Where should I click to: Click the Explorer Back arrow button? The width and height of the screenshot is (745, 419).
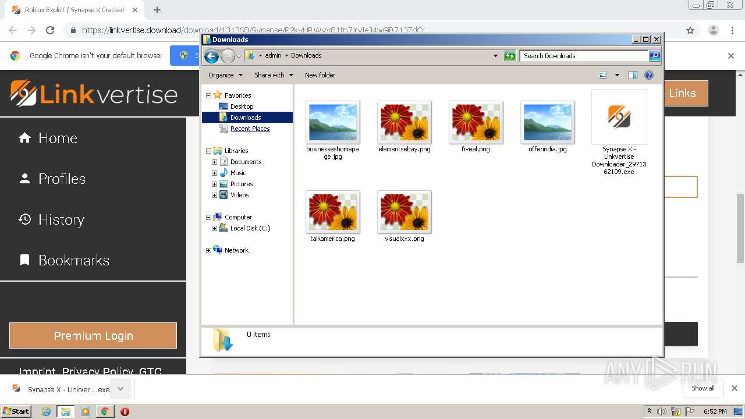point(211,56)
